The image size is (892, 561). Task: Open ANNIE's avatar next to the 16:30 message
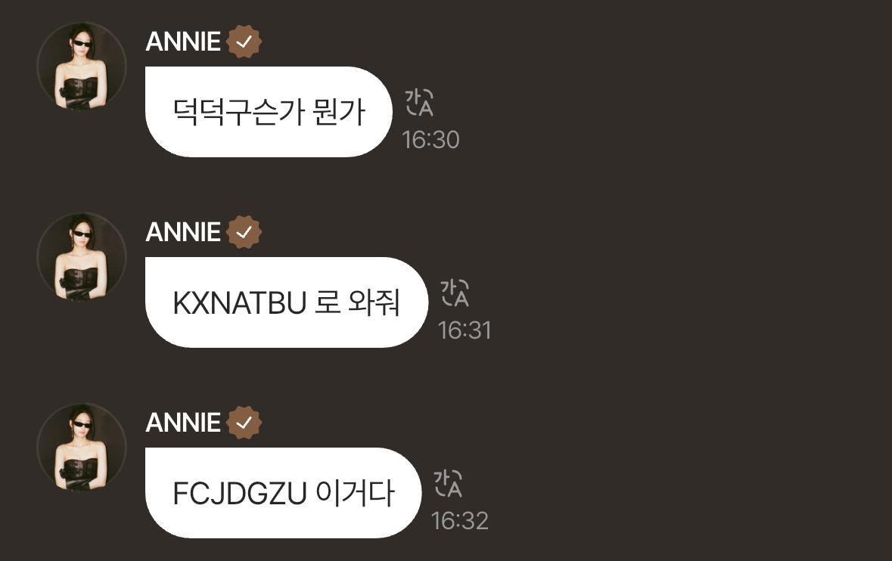coord(82,67)
